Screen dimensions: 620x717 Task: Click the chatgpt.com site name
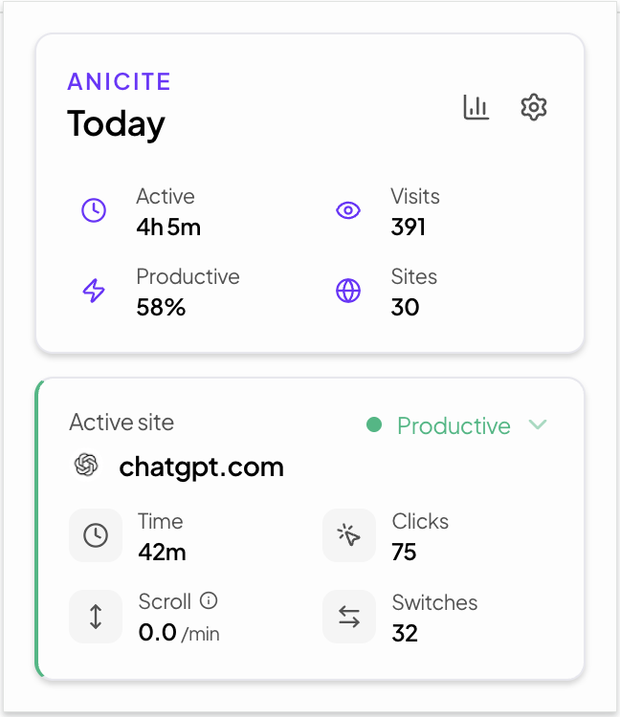(x=201, y=467)
